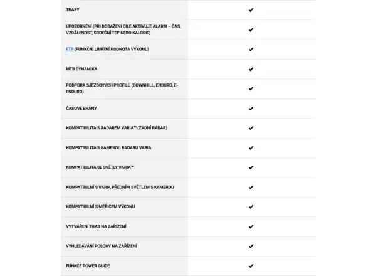Screen dimensions: 376x276
Task: Select the MTB Dynamika label
Action: coord(81,69)
